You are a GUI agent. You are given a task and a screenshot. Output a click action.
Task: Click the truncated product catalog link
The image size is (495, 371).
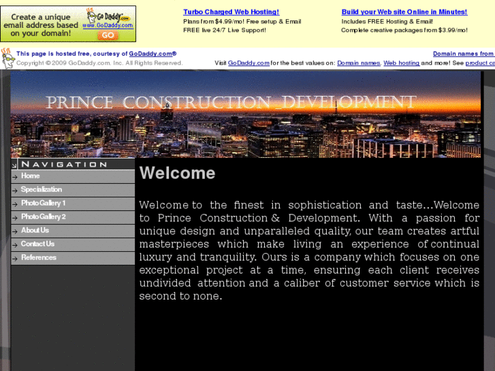[x=480, y=63]
